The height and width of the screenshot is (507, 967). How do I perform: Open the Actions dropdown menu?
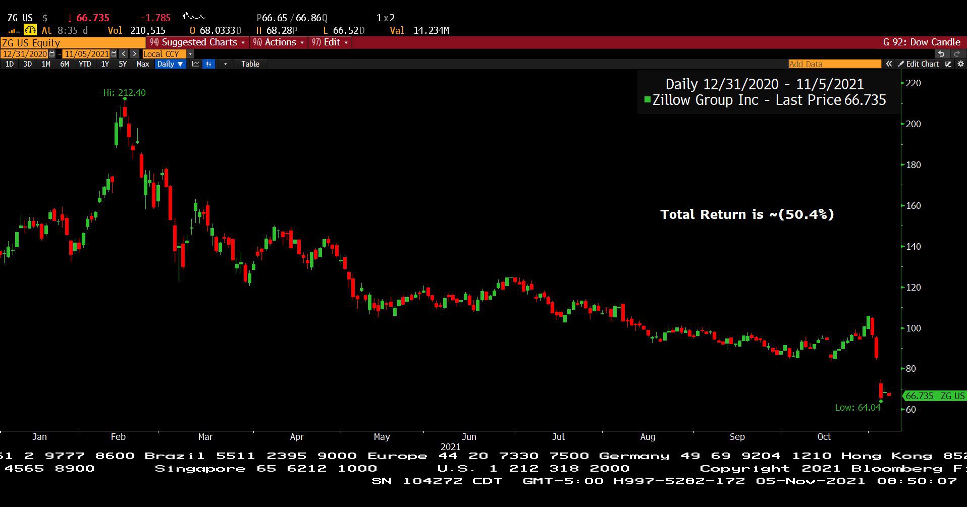tap(278, 42)
